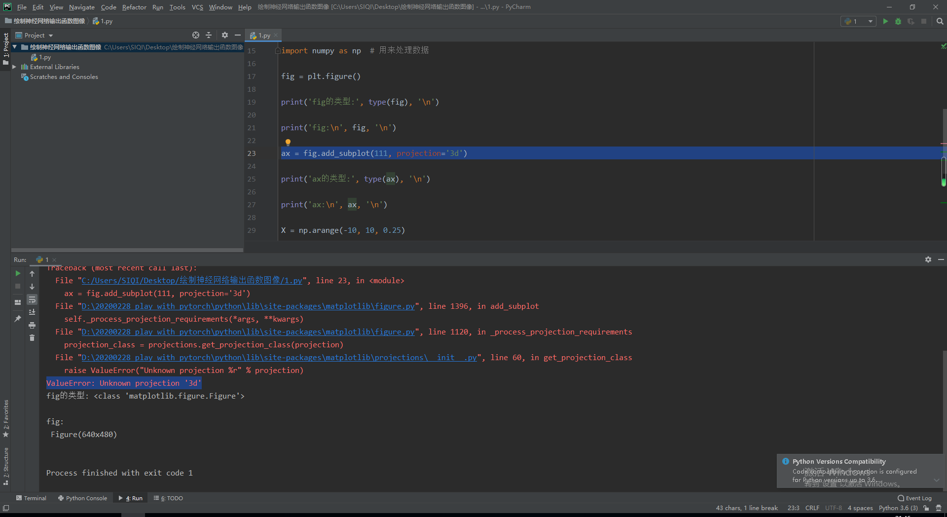Start debugging with the Debug bug icon
947x517 pixels.
click(x=898, y=21)
